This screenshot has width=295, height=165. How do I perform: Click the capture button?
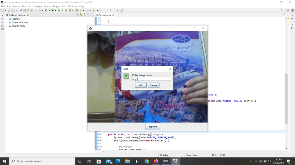[x=153, y=127]
